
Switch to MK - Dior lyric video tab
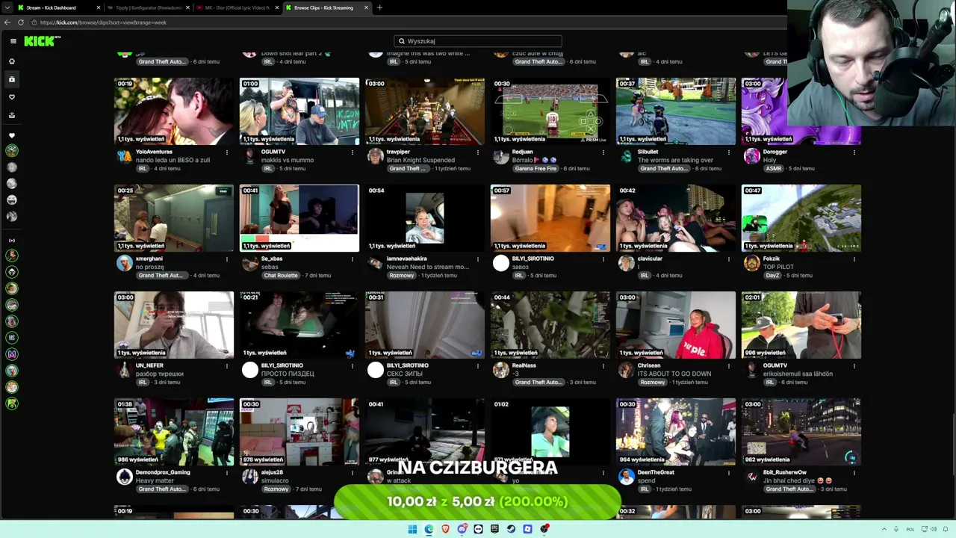[x=236, y=7]
